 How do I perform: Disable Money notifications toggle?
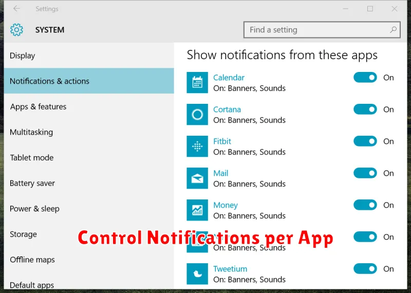(365, 205)
